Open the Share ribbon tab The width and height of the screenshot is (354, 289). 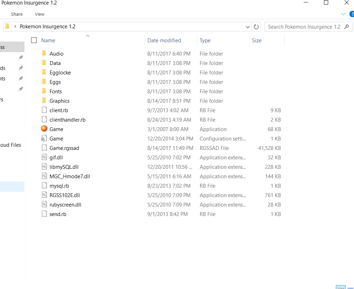click(17, 14)
